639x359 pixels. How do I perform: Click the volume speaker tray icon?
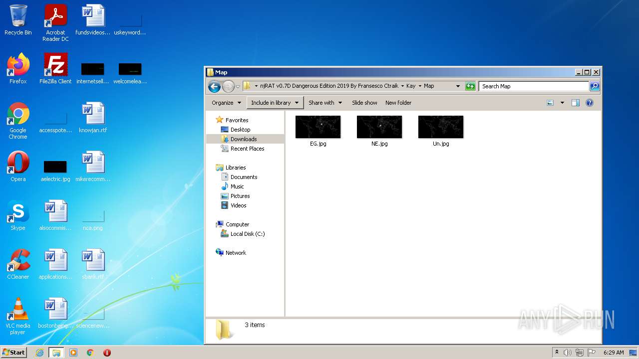pos(568,353)
